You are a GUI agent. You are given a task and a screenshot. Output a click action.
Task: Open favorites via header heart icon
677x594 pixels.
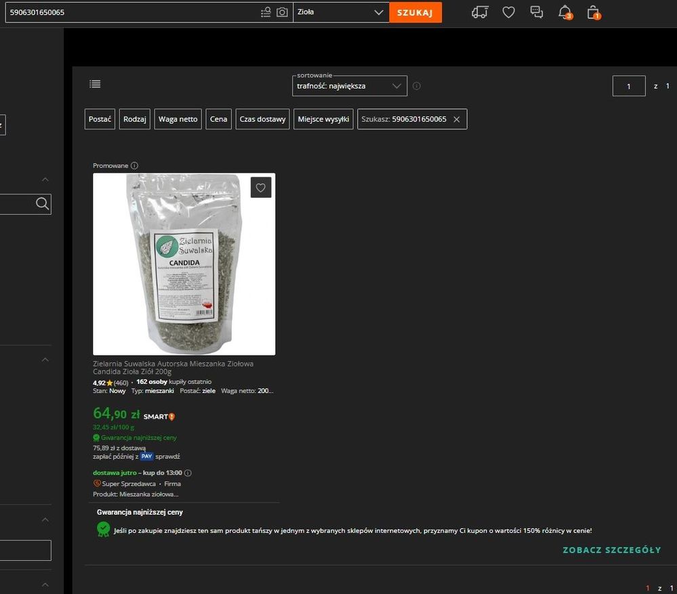pos(508,12)
